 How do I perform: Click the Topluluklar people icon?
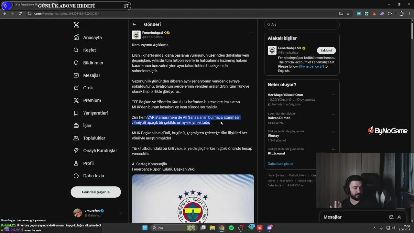tap(76, 138)
